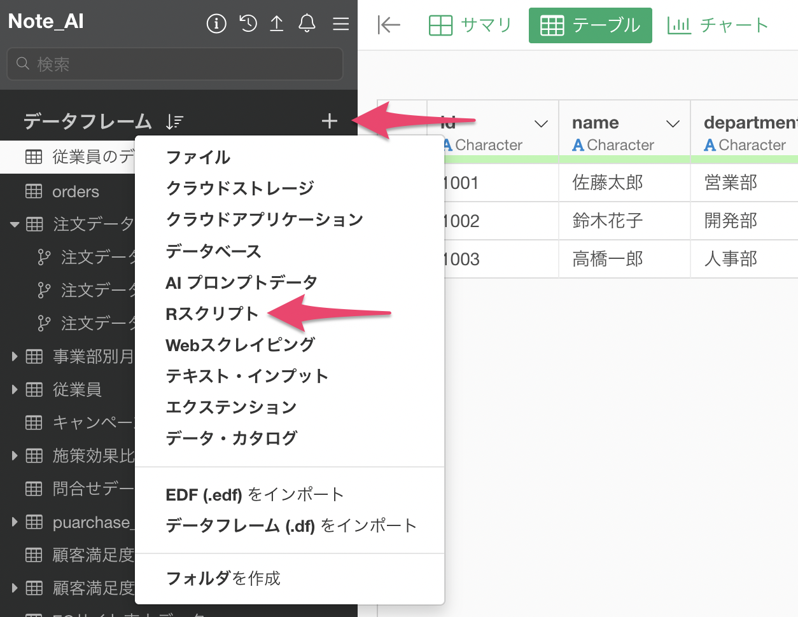Choose AI プロンプトデータ from the menu
This screenshot has height=617, width=798.
point(241,282)
